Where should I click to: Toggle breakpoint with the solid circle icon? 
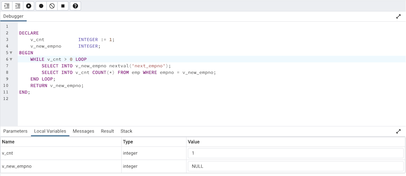[x=41, y=6]
